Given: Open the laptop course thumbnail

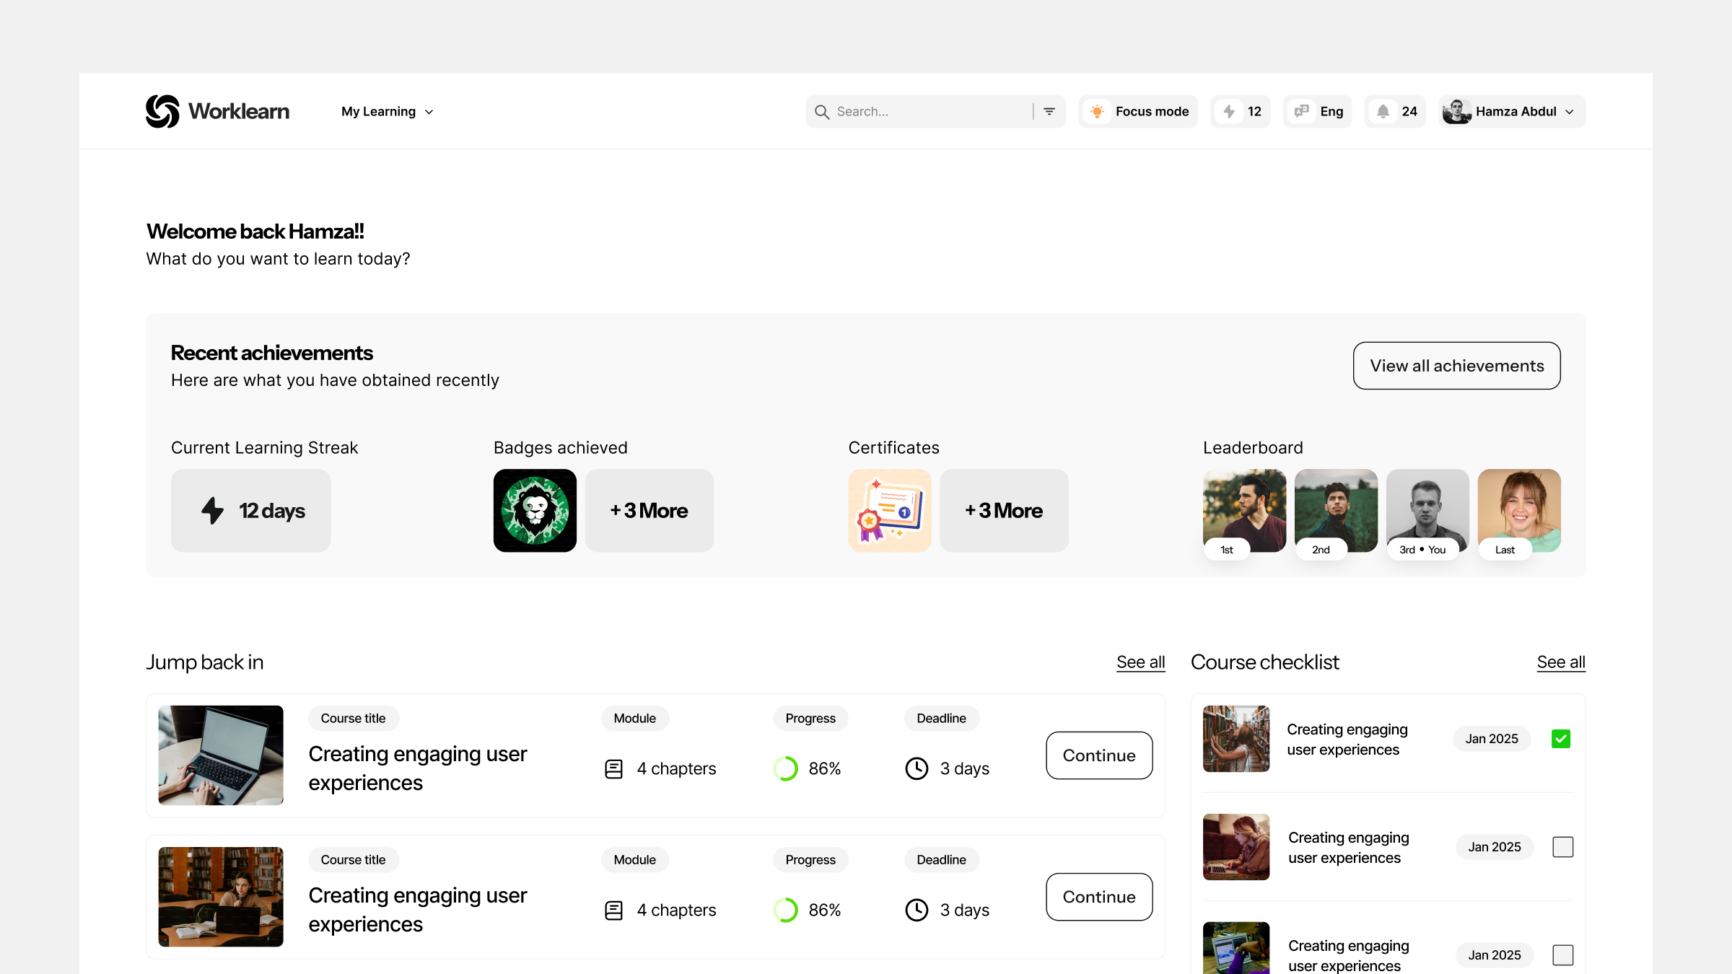Looking at the screenshot, I should tap(221, 755).
